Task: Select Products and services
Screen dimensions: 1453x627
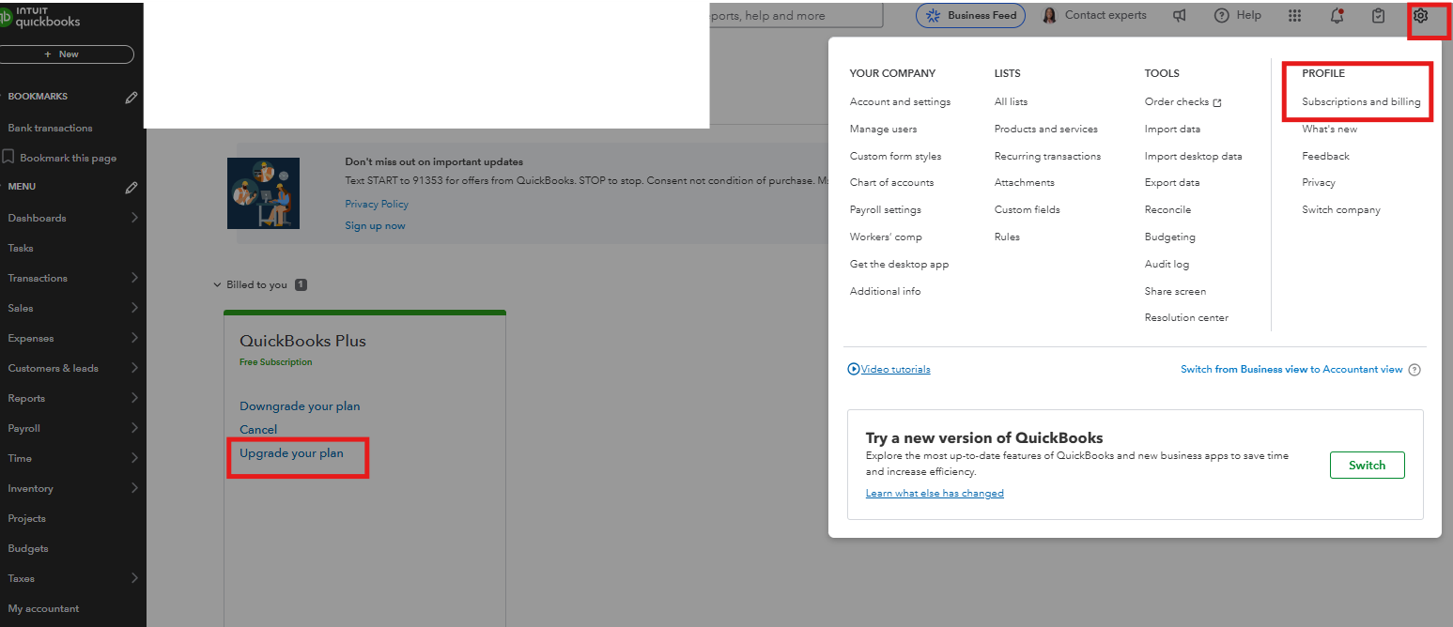Action: (1045, 130)
